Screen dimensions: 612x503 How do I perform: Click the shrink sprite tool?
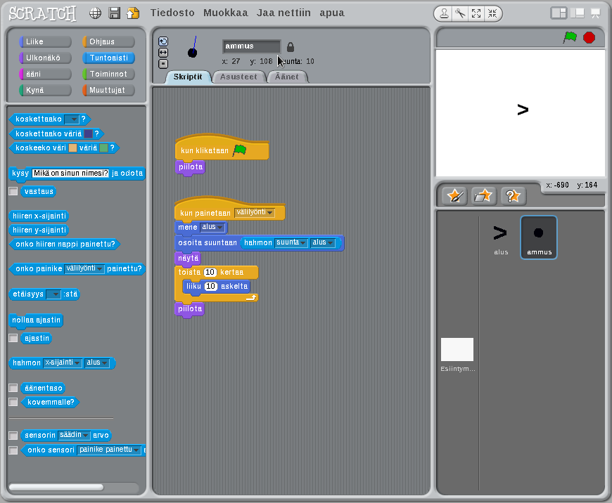492,13
